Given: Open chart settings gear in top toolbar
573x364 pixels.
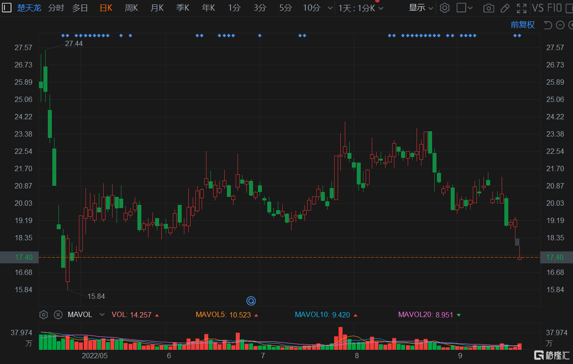Looking at the screenshot, I should [445, 8].
